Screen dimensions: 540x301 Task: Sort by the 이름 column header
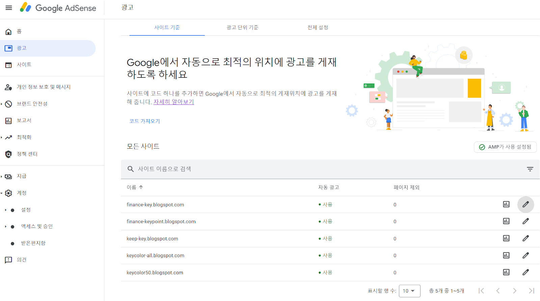pyautogui.click(x=135, y=187)
